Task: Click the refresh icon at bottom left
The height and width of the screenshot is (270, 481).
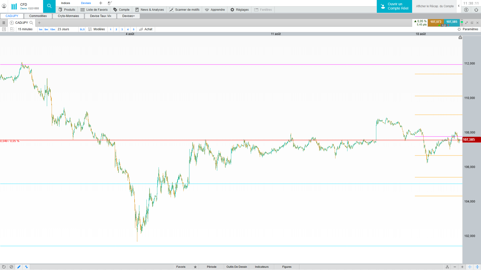Action: 4,267
